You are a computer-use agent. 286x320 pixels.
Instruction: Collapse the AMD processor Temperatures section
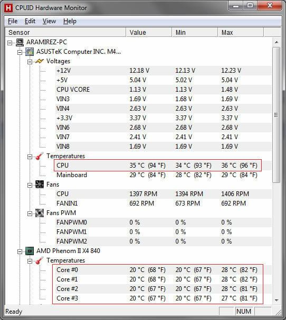coord(30,261)
